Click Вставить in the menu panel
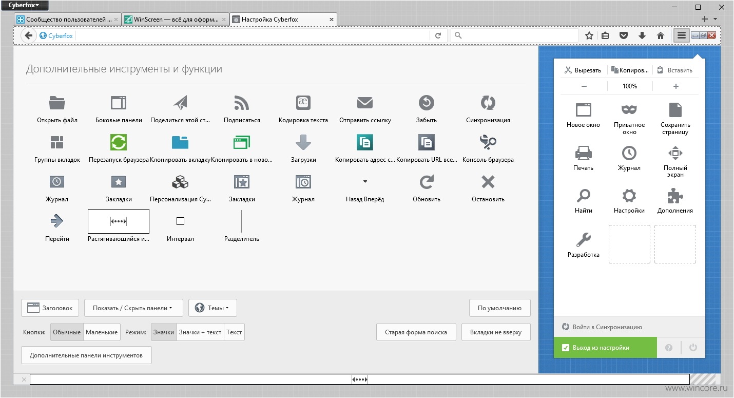Viewport: 734px width, 398px height. pyautogui.click(x=675, y=70)
